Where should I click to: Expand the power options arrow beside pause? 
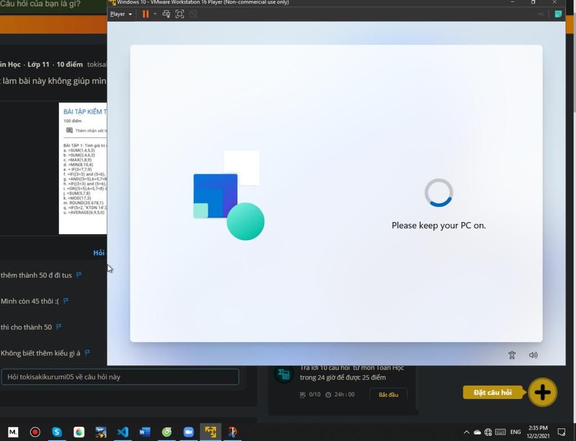pyautogui.click(x=155, y=14)
